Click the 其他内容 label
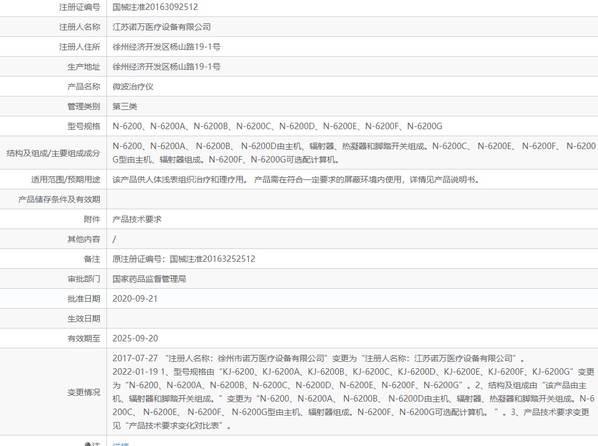 pos(84,239)
